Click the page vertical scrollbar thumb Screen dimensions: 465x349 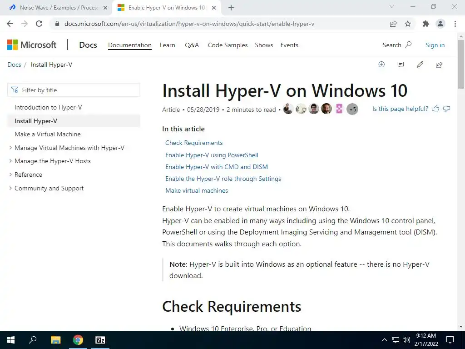pyautogui.click(x=461, y=64)
